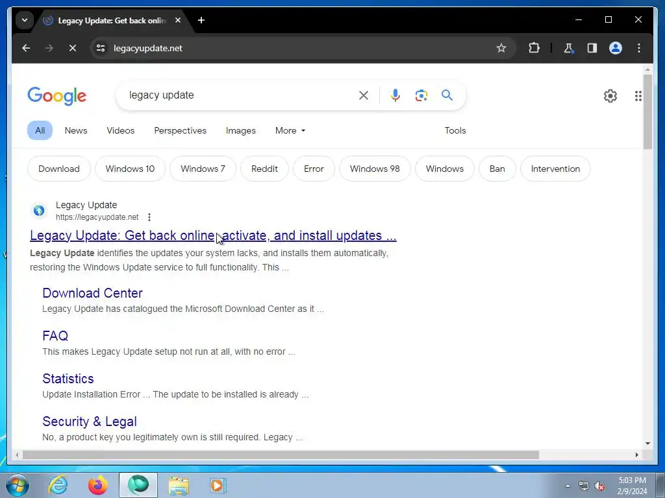Viewport: 665px width, 498px height.
Task: Expand the tab search dropdown
Action: click(25, 20)
